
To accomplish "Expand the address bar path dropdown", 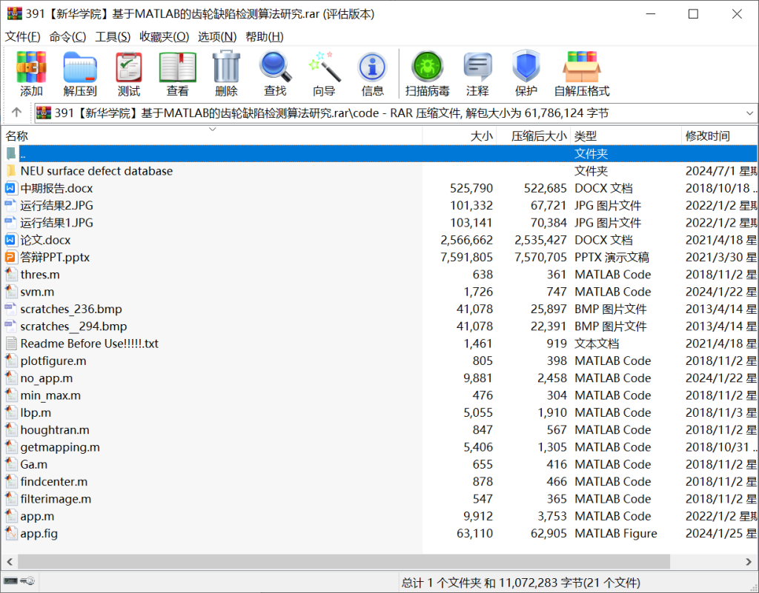I will tap(750, 113).
